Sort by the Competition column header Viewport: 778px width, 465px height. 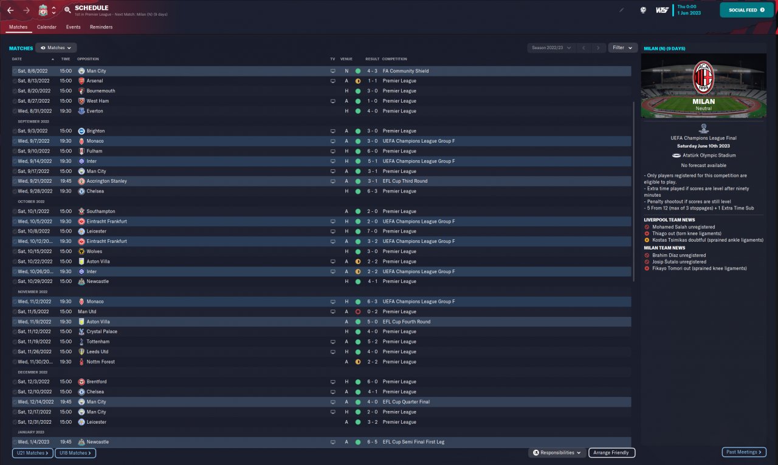point(395,59)
